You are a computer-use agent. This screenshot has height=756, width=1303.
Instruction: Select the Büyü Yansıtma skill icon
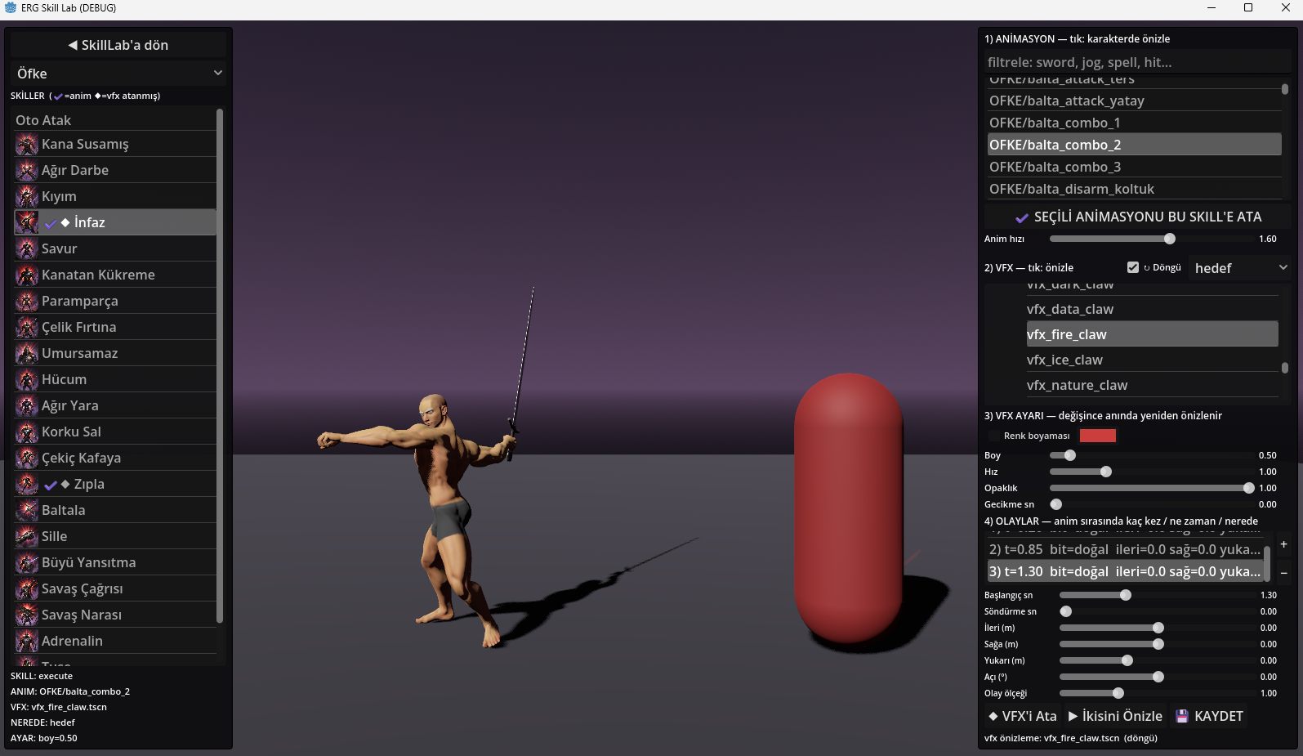point(27,563)
